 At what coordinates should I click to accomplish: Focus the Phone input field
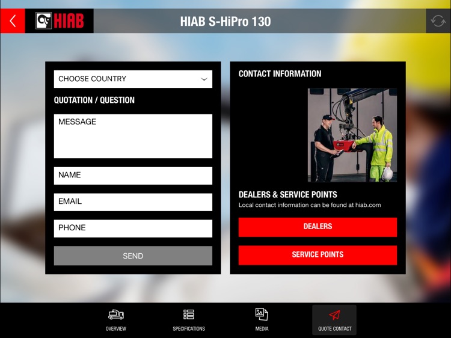tap(133, 229)
